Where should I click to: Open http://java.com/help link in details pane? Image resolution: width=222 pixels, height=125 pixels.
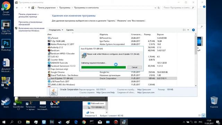105,93
